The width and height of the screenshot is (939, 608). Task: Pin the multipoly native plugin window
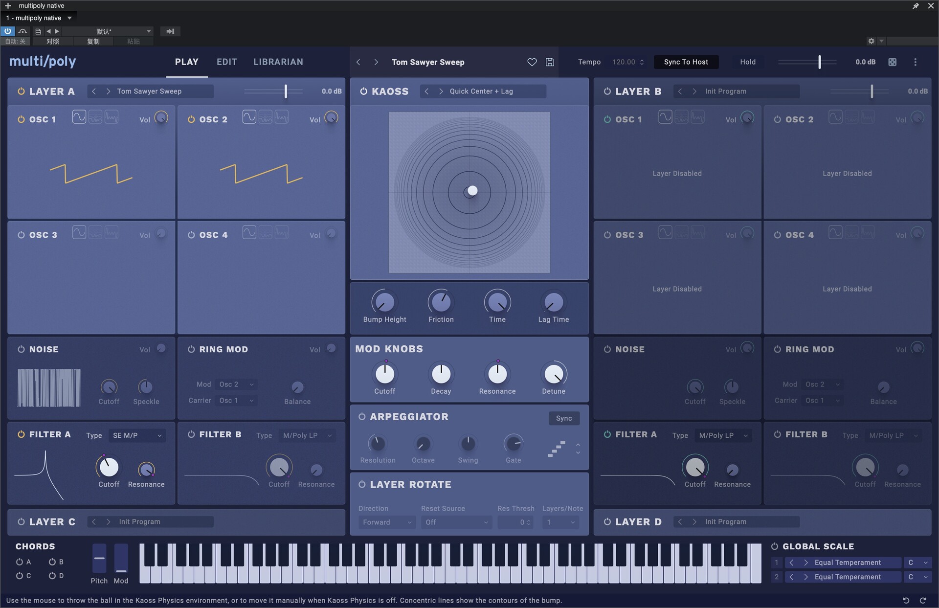(915, 6)
